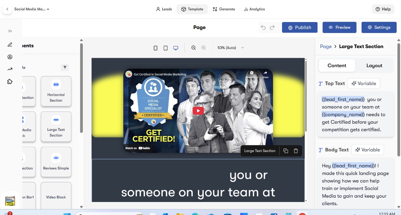The image size is (401, 215).
Task: Delete the Large Text Section
Action: [296, 151]
